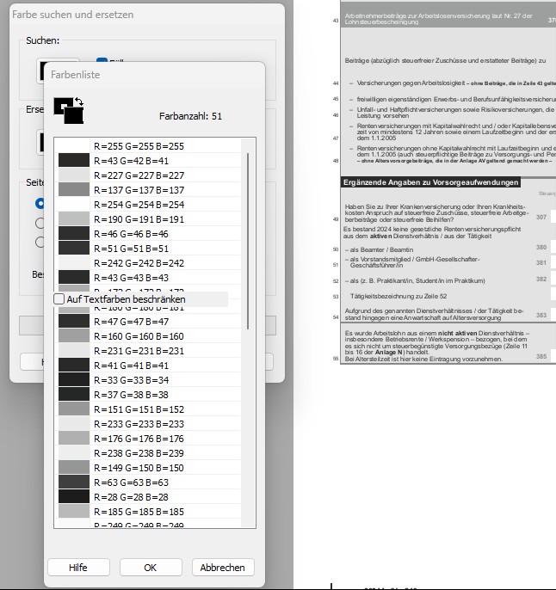This screenshot has width=556, height=590.
Task: Click the color list vertical scrollbar thumb
Action: (248, 241)
